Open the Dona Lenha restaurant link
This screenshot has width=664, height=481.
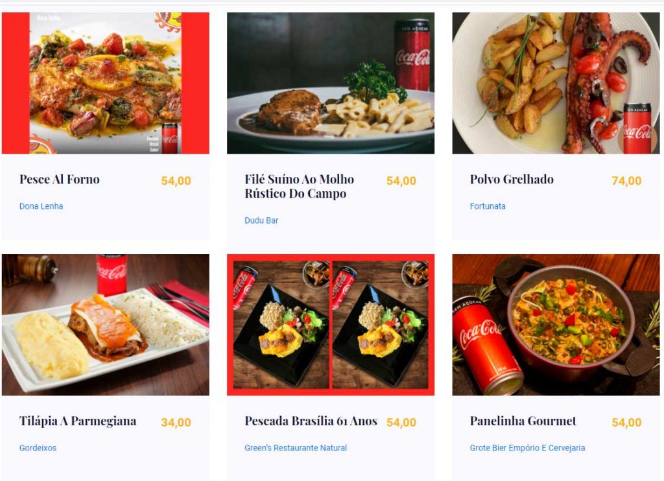tap(41, 206)
